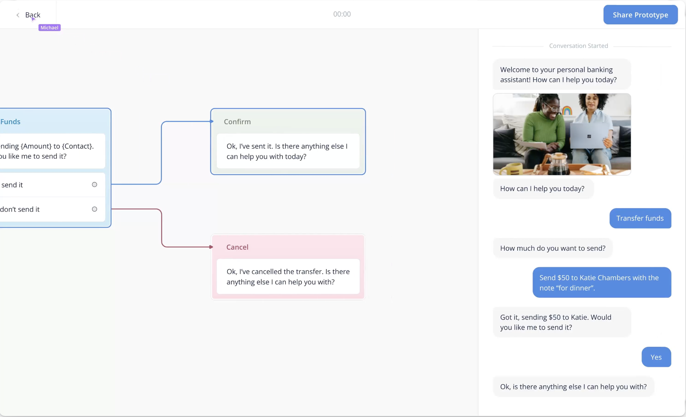
Task: Click the red arrowhead entering Cancel block
Action: pos(211,247)
